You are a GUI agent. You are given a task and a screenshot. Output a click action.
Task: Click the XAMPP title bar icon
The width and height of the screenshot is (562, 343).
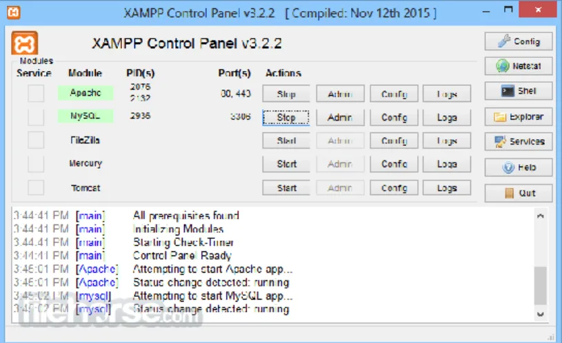point(13,12)
